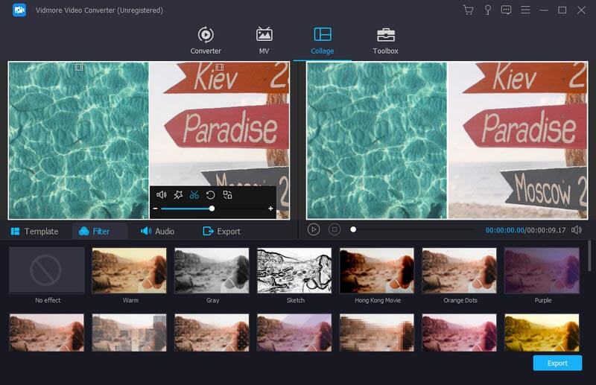Select the Hong Kong Movie filter

pos(376,271)
